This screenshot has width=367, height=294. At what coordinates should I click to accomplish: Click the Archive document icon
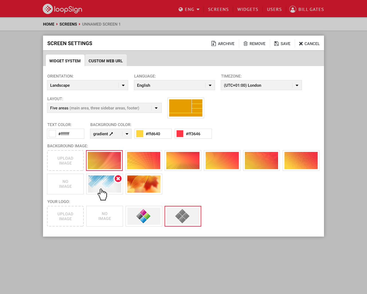coord(214,43)
